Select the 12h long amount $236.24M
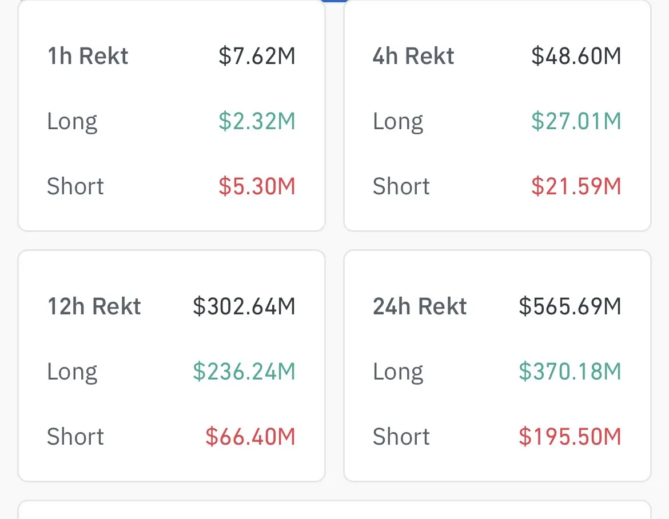 (x=244, y=372)
